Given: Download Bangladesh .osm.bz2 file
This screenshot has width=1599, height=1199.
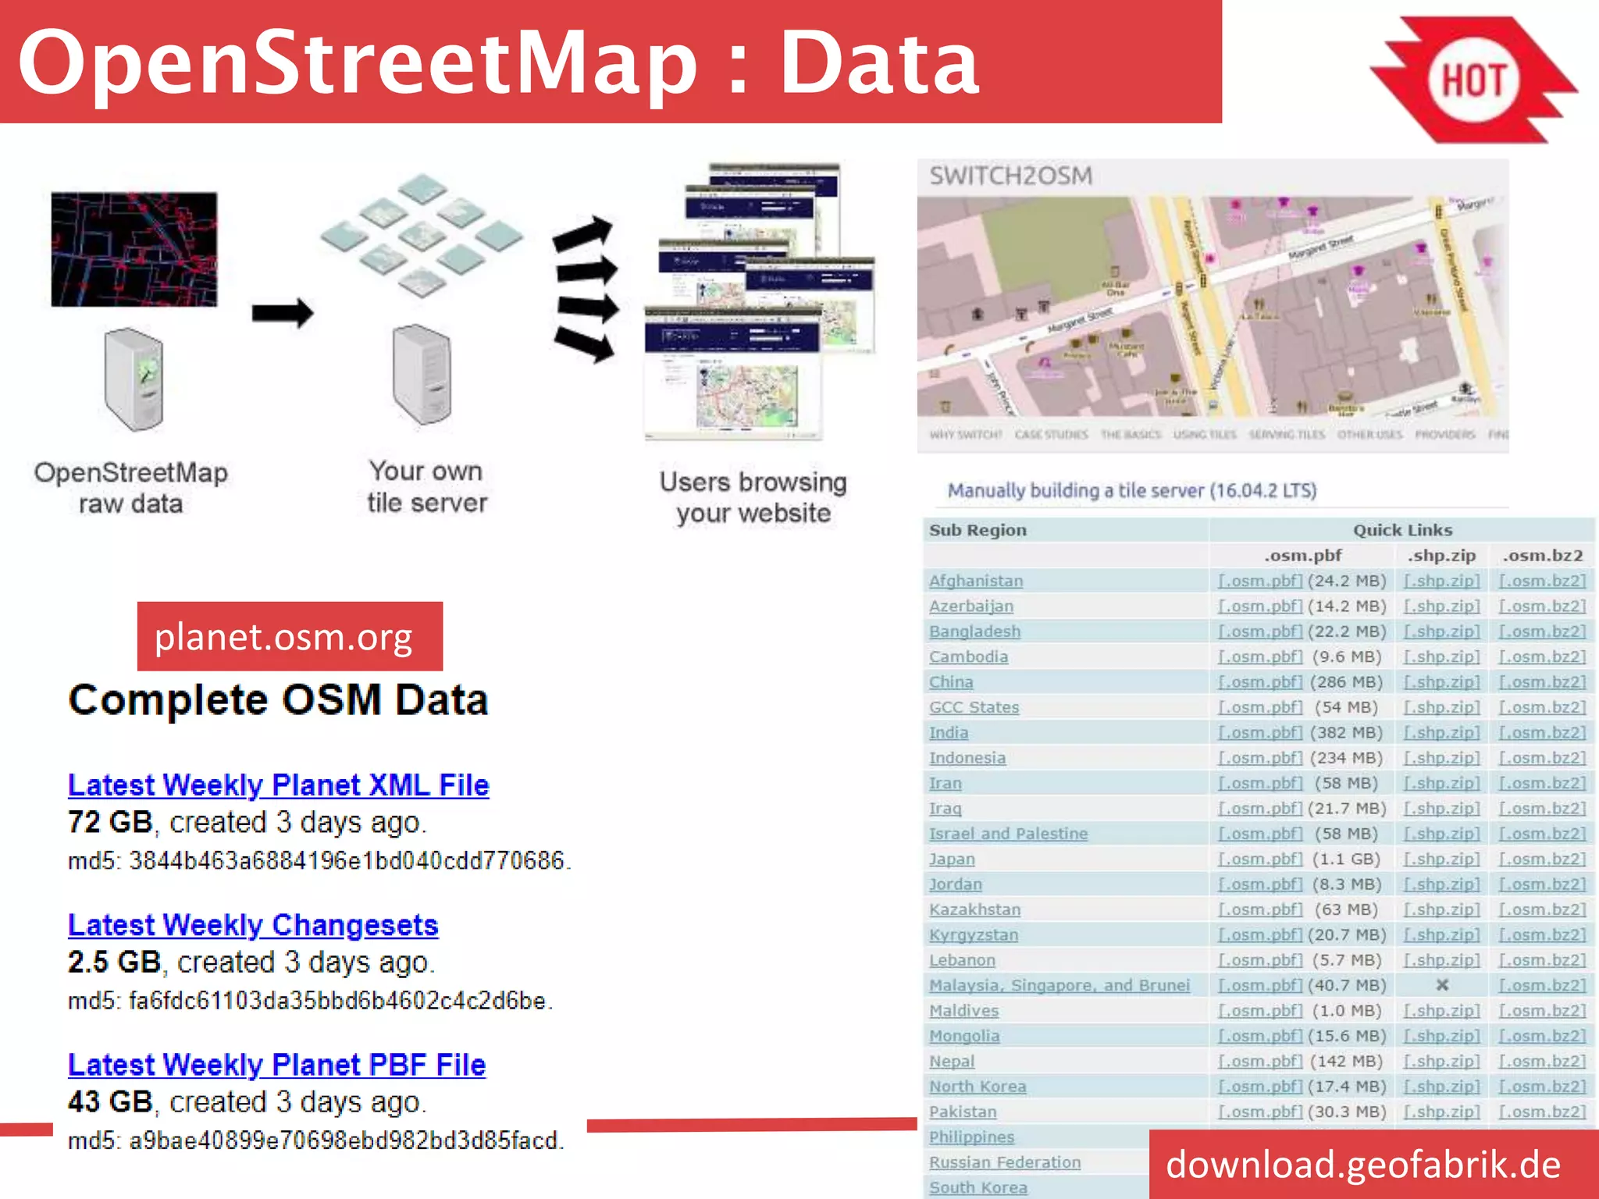Looking at the screenshot, I should pos(1543,632).
